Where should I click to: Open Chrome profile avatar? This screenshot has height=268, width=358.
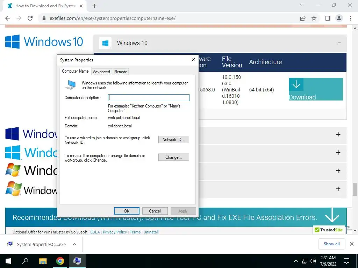[339, 18]
